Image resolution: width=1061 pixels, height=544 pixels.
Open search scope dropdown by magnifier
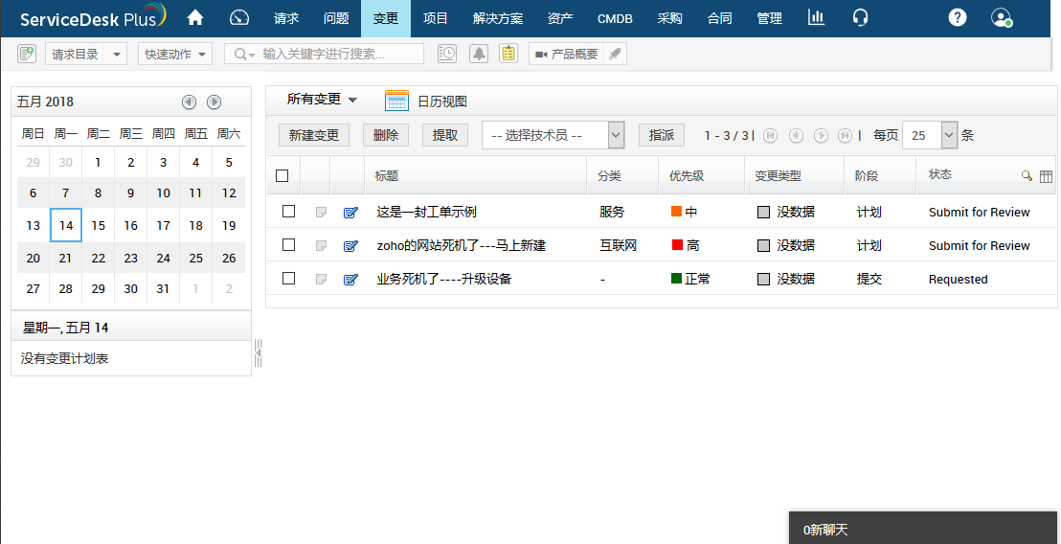point(244,55)
